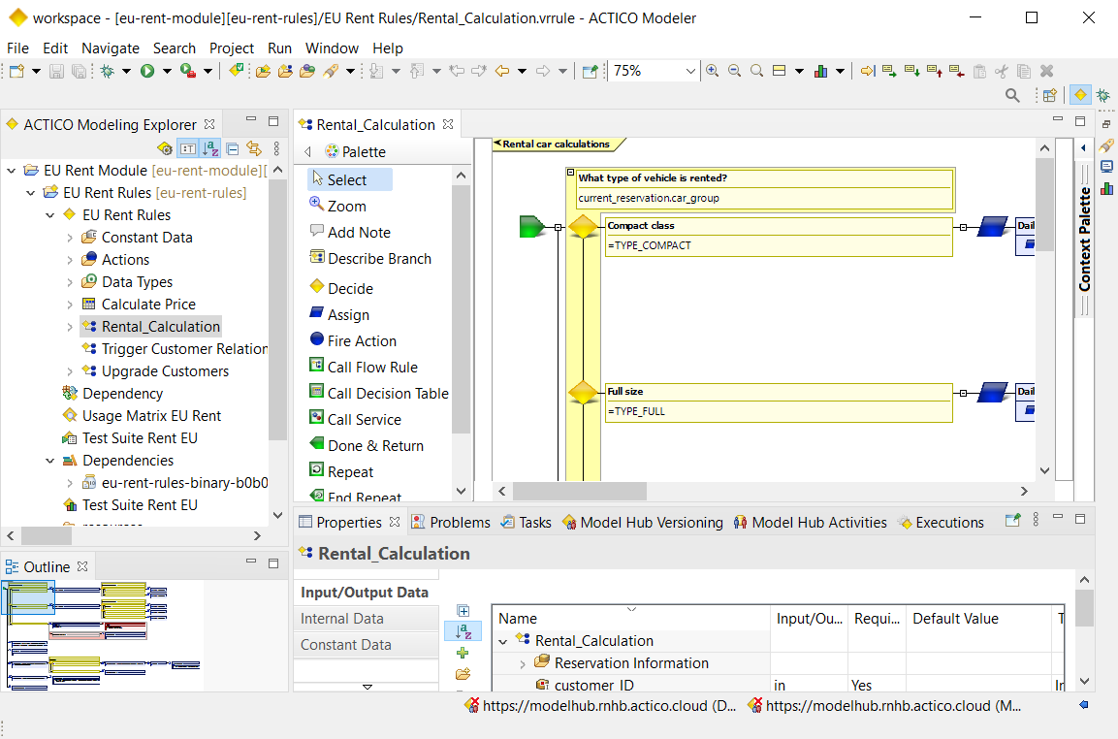Pick the Assign tool from Palette
Viewport: 1118px width, 739px height.
(x=347, y=314)
